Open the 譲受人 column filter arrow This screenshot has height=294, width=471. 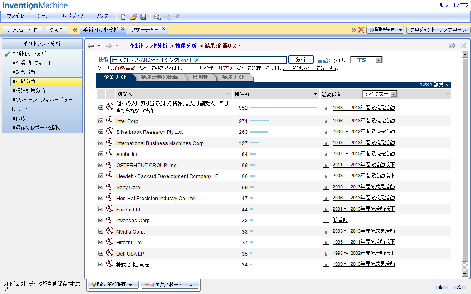pos(228,94)
